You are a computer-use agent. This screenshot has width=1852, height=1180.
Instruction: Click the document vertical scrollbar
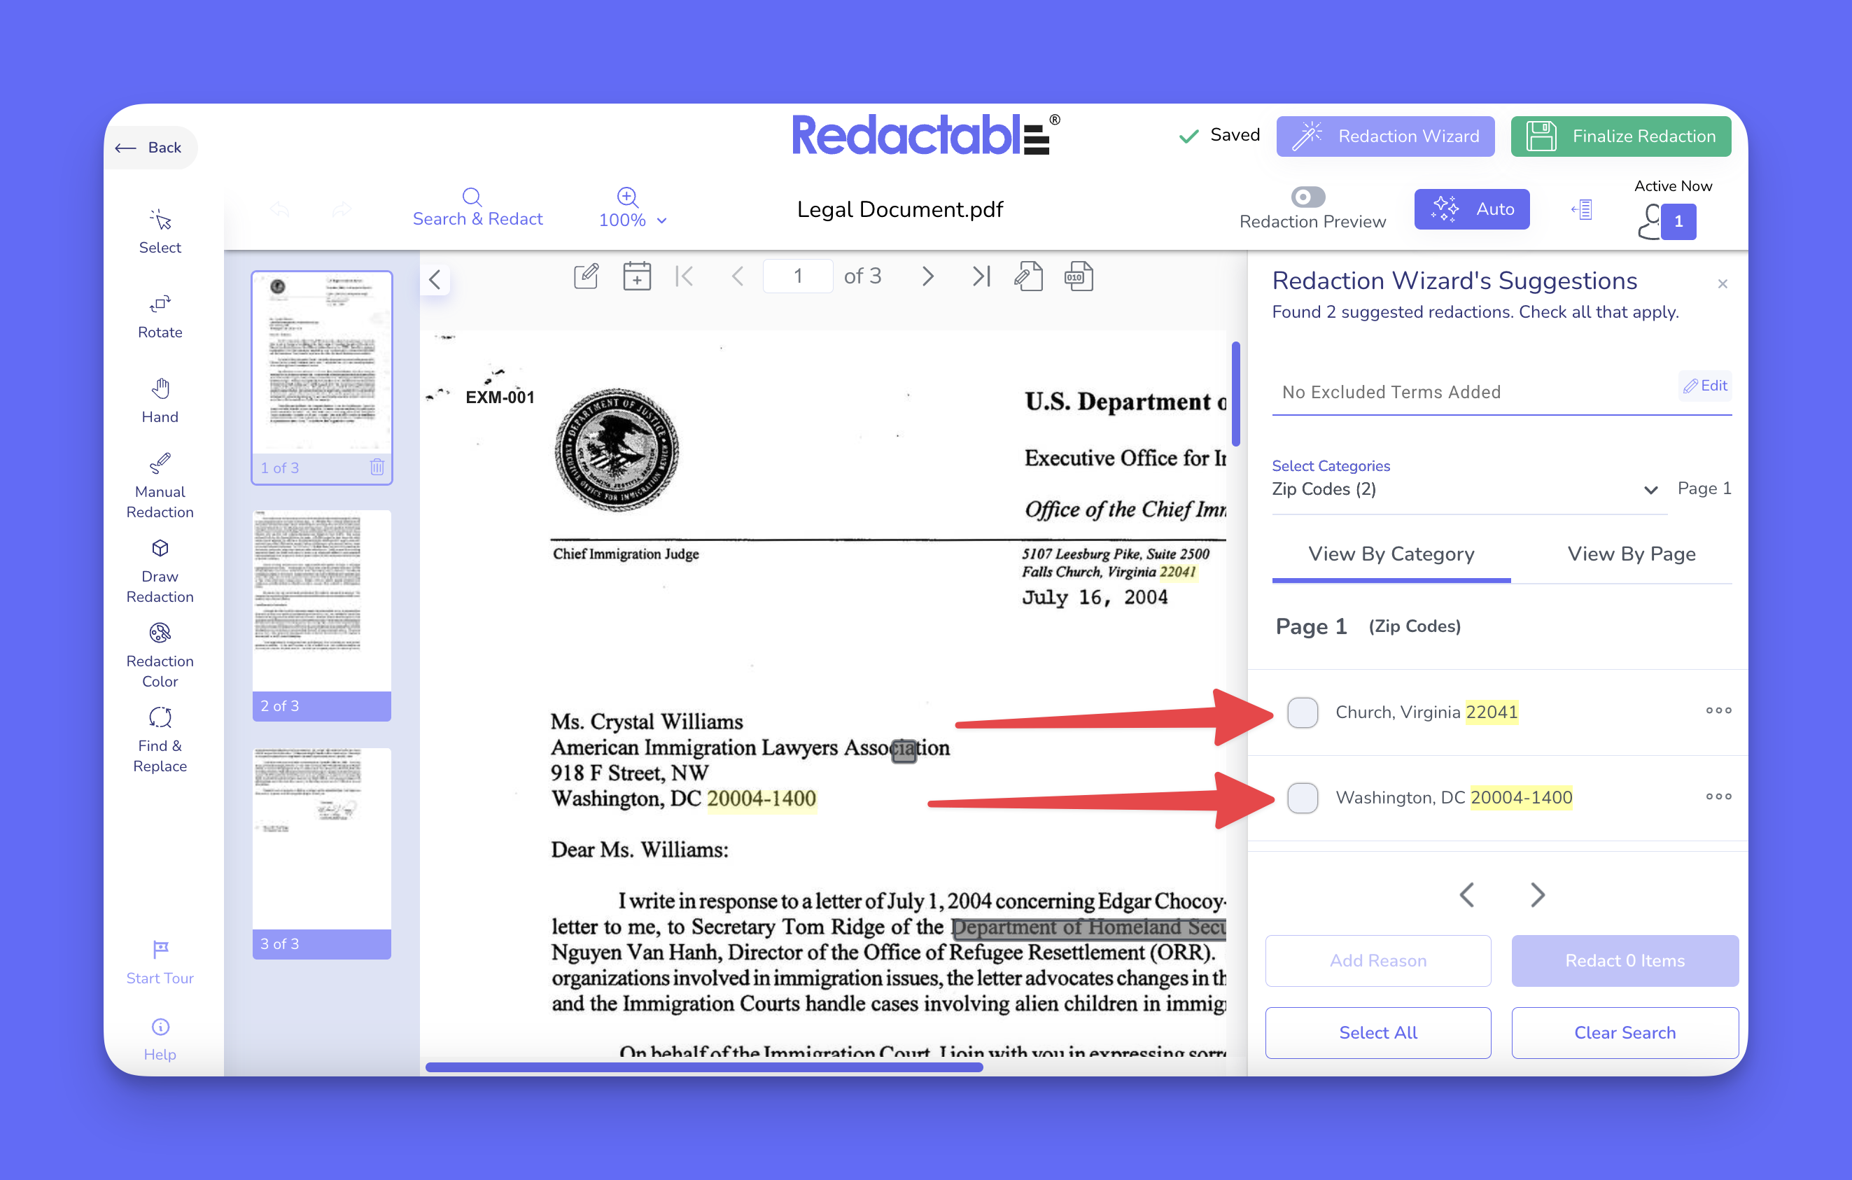point(1235,394)
